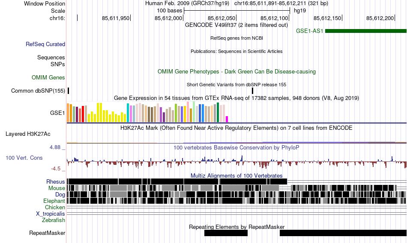The height and width of the screenshot is (243, 407).
Task: Select the Zebrafish alignment label
Action: tap(54, 220)
